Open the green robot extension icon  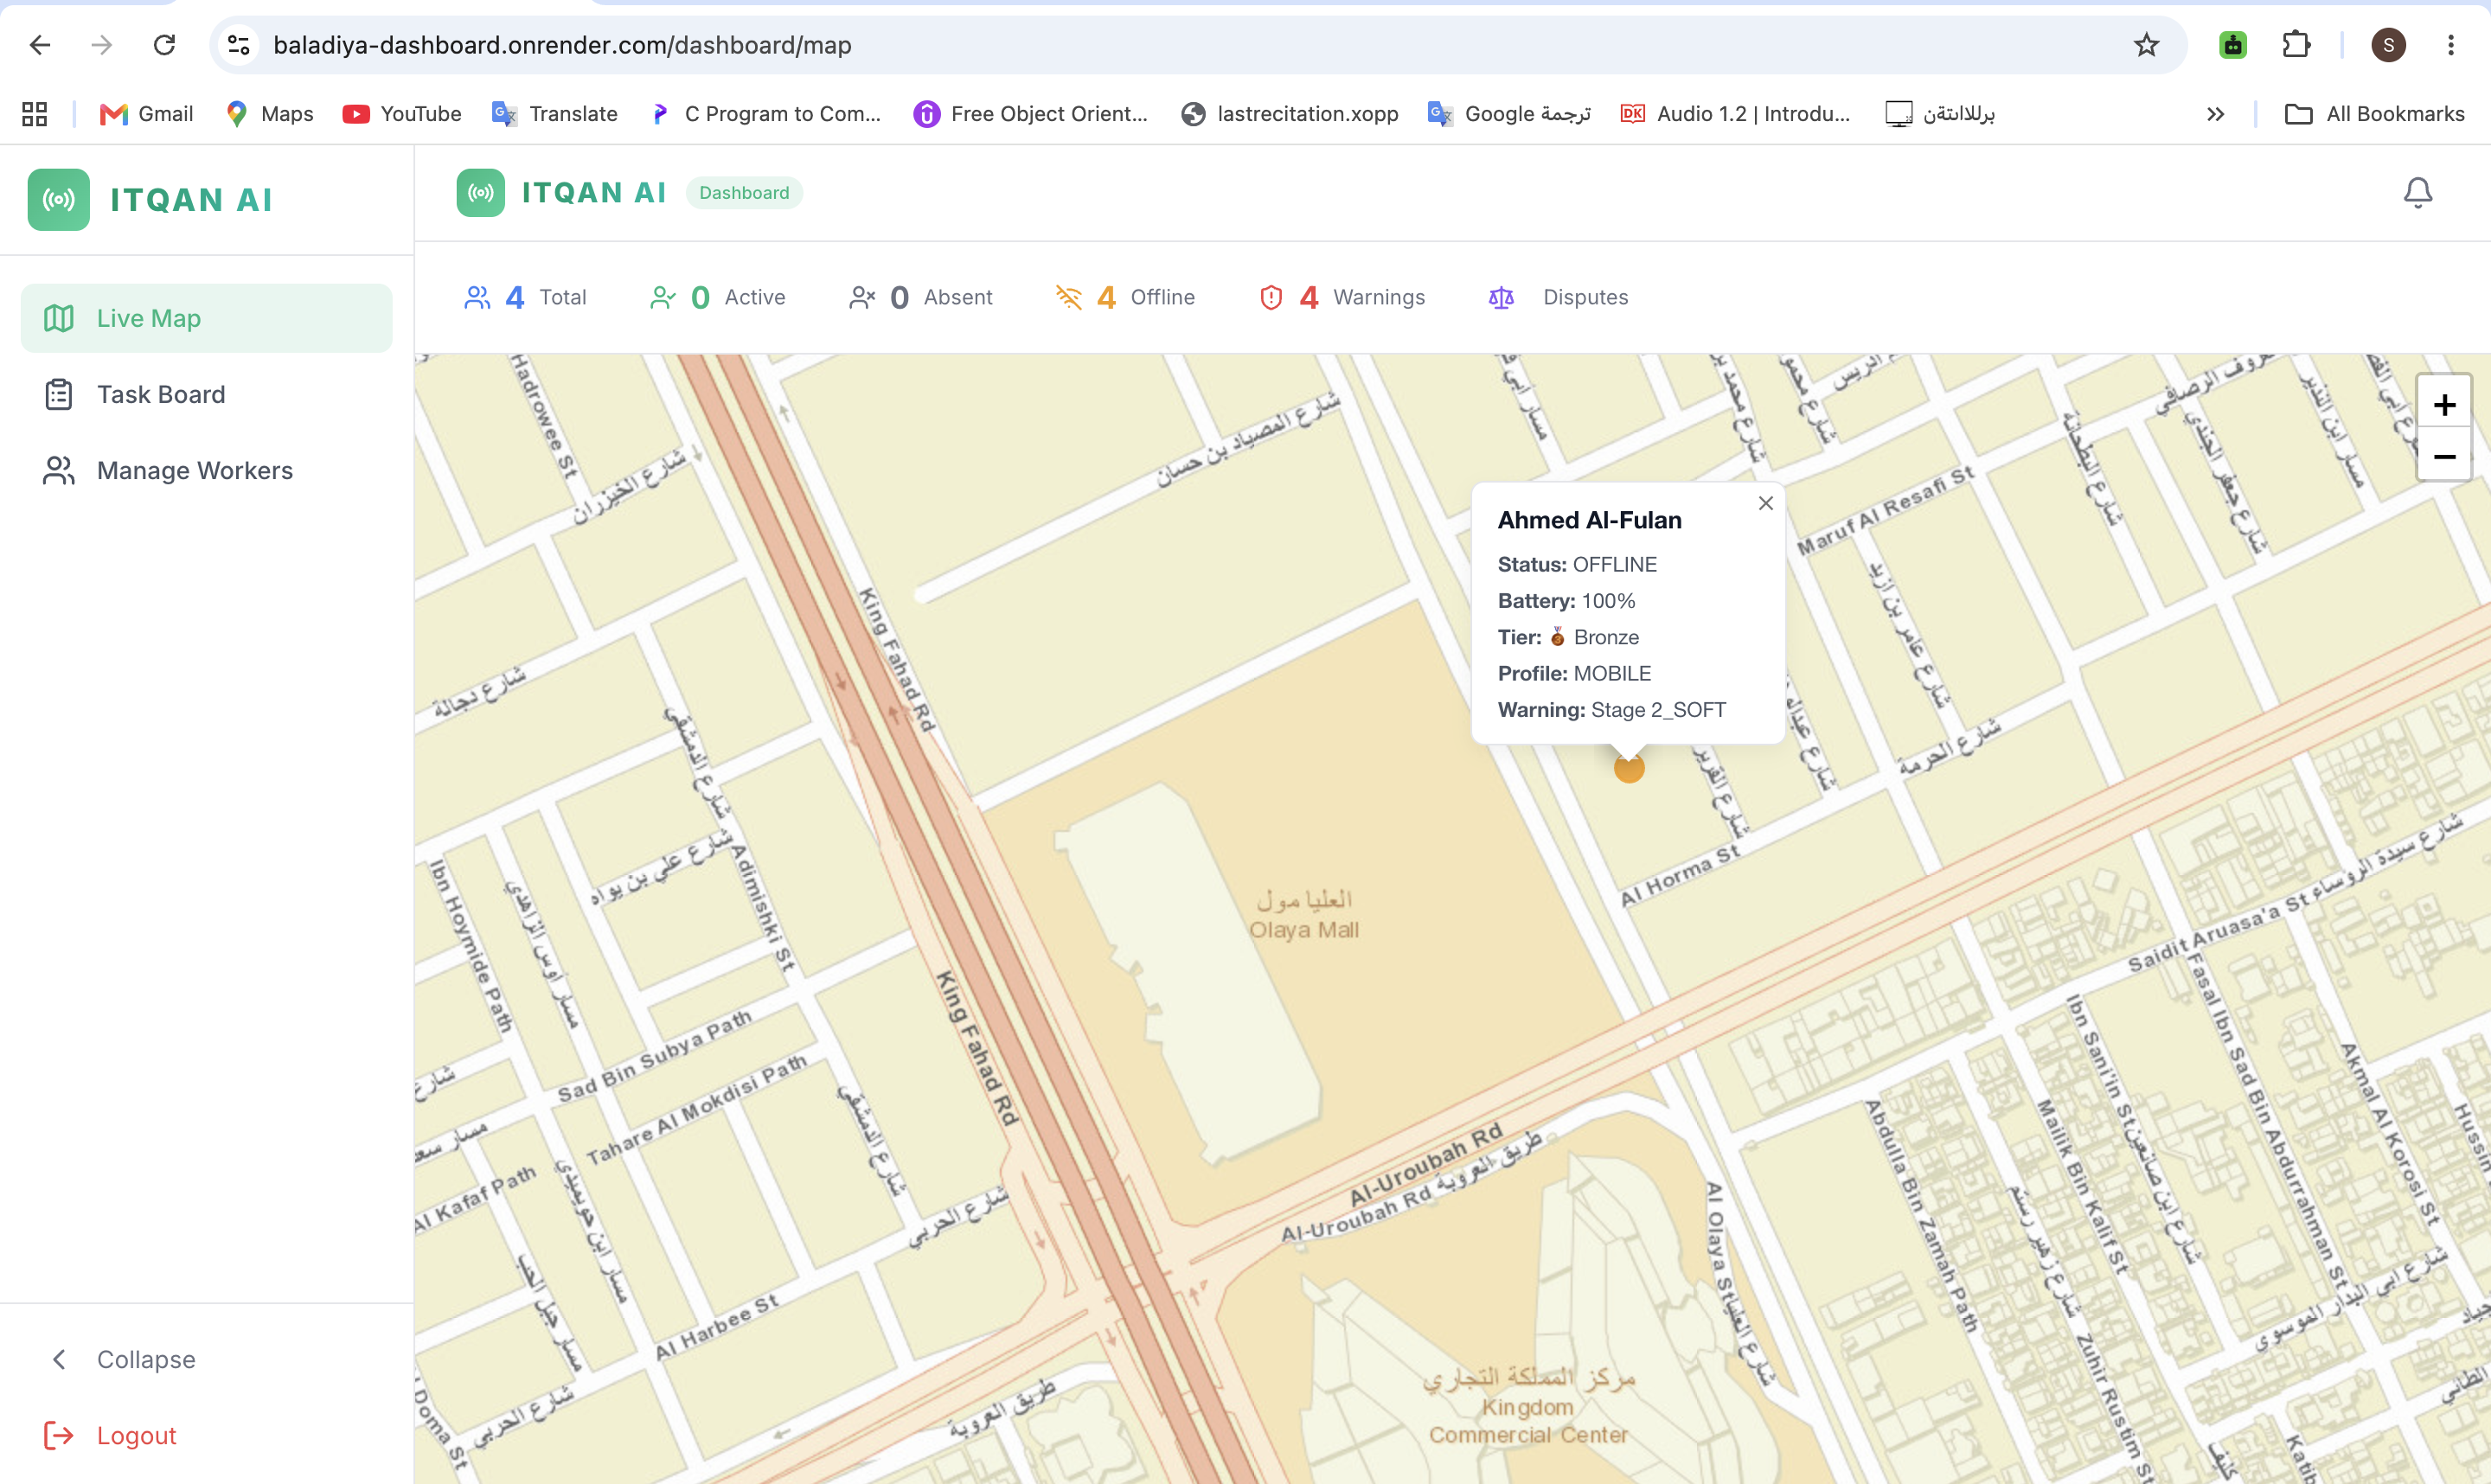2233,45
